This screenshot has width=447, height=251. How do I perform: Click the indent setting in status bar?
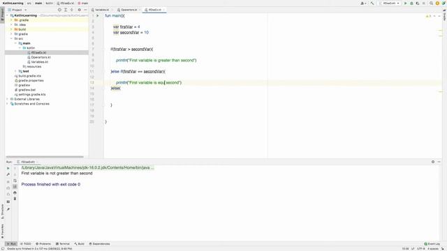(433, 249)
